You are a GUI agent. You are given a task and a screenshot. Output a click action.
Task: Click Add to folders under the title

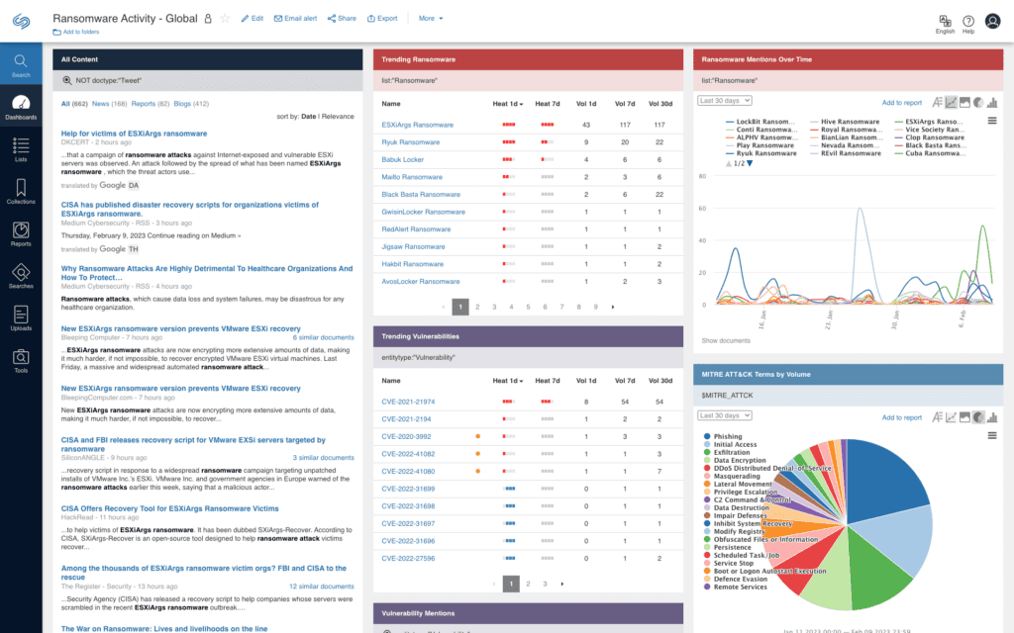tap(76, 32)
